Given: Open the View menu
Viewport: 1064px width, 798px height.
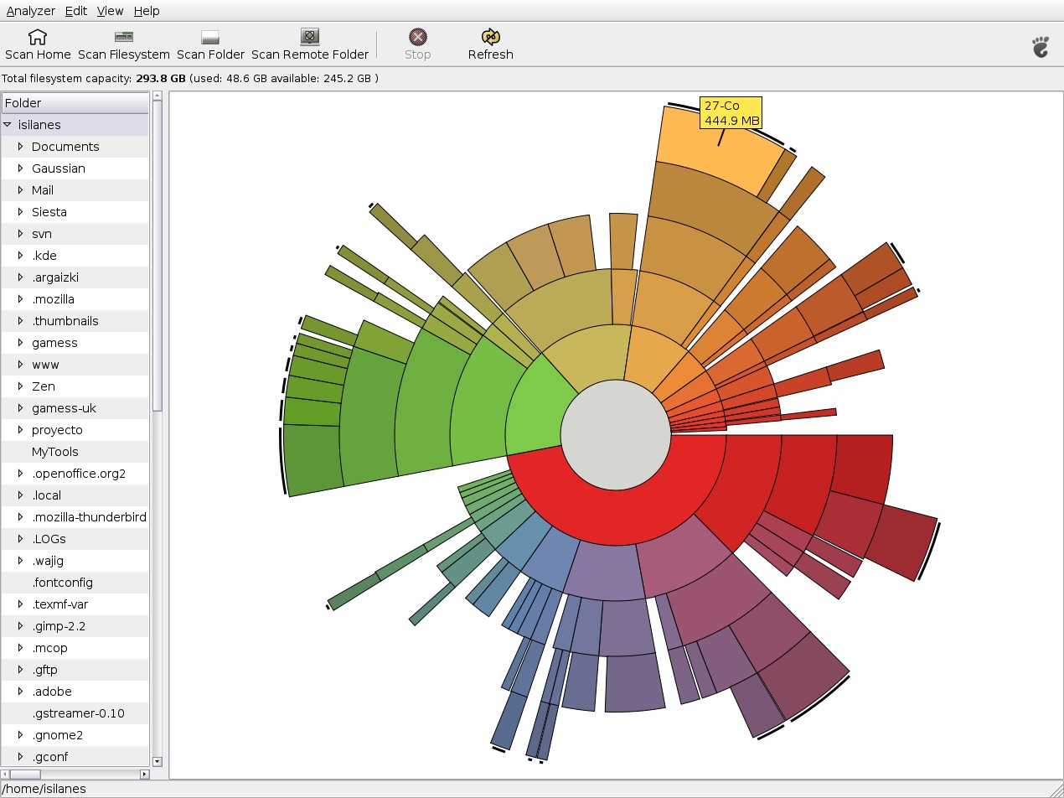Looking at the screenshot, I should pyautogui.click(x=111, y=11).
